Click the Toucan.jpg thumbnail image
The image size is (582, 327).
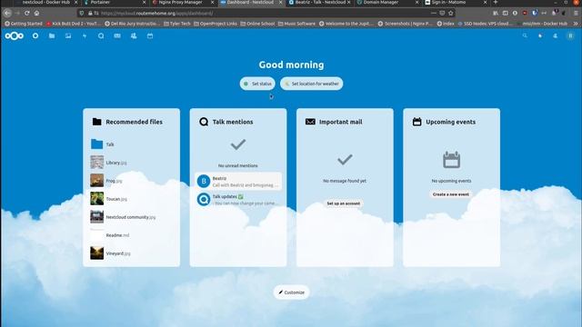(x=97, y=199)
